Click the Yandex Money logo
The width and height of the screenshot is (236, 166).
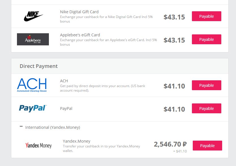(x=38, y=145)
